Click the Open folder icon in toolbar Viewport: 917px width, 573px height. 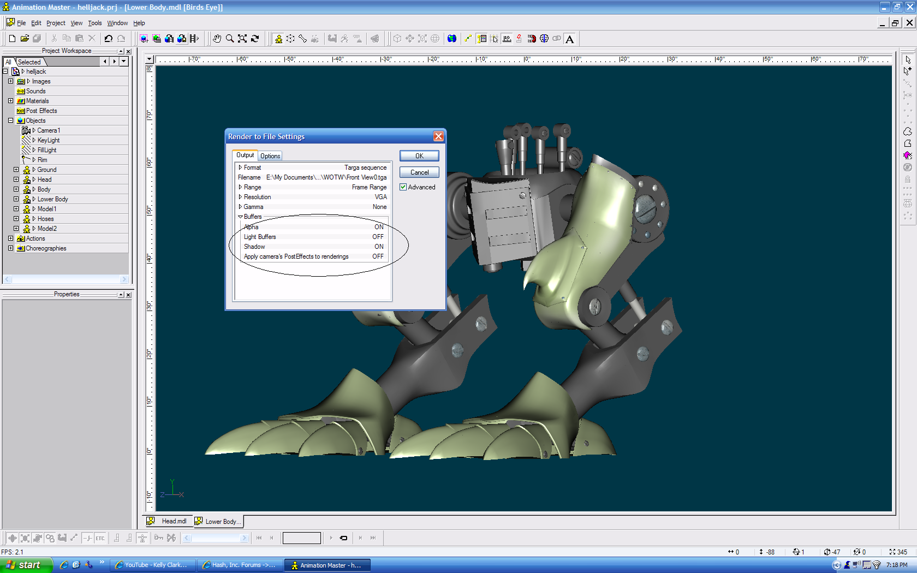coord(25,39)
